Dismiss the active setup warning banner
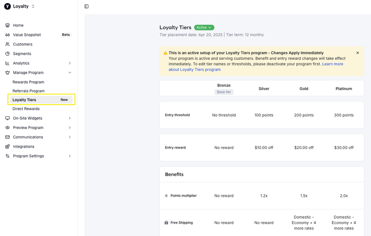 (358, 53)
